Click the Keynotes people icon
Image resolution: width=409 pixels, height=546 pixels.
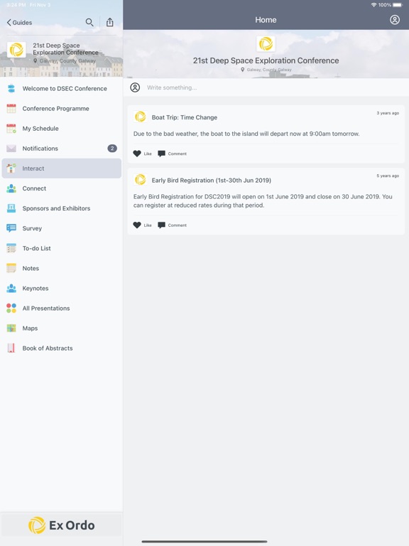pos(11,288)
